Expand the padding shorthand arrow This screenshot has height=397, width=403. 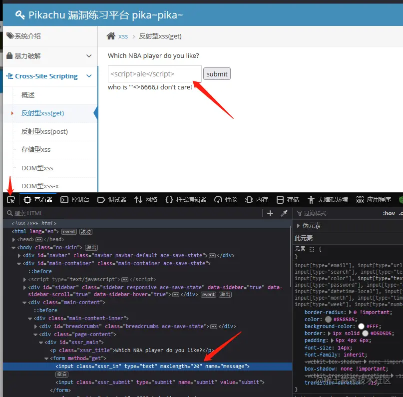tap(332, 341)
